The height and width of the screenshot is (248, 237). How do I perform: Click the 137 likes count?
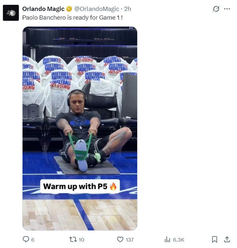pyautogui.click(x=129, y=240)
